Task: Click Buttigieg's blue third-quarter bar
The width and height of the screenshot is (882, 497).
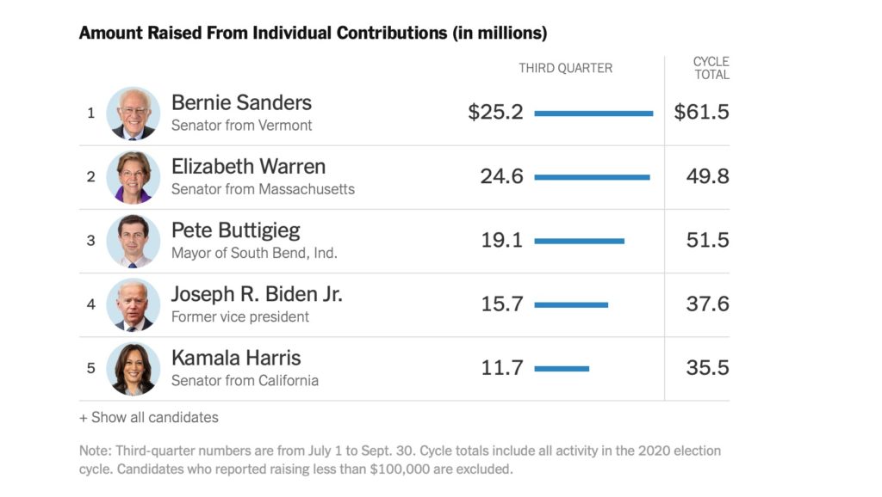Action: (579, 241)
